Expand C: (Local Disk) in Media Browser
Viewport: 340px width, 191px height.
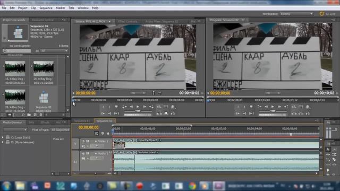3,137
